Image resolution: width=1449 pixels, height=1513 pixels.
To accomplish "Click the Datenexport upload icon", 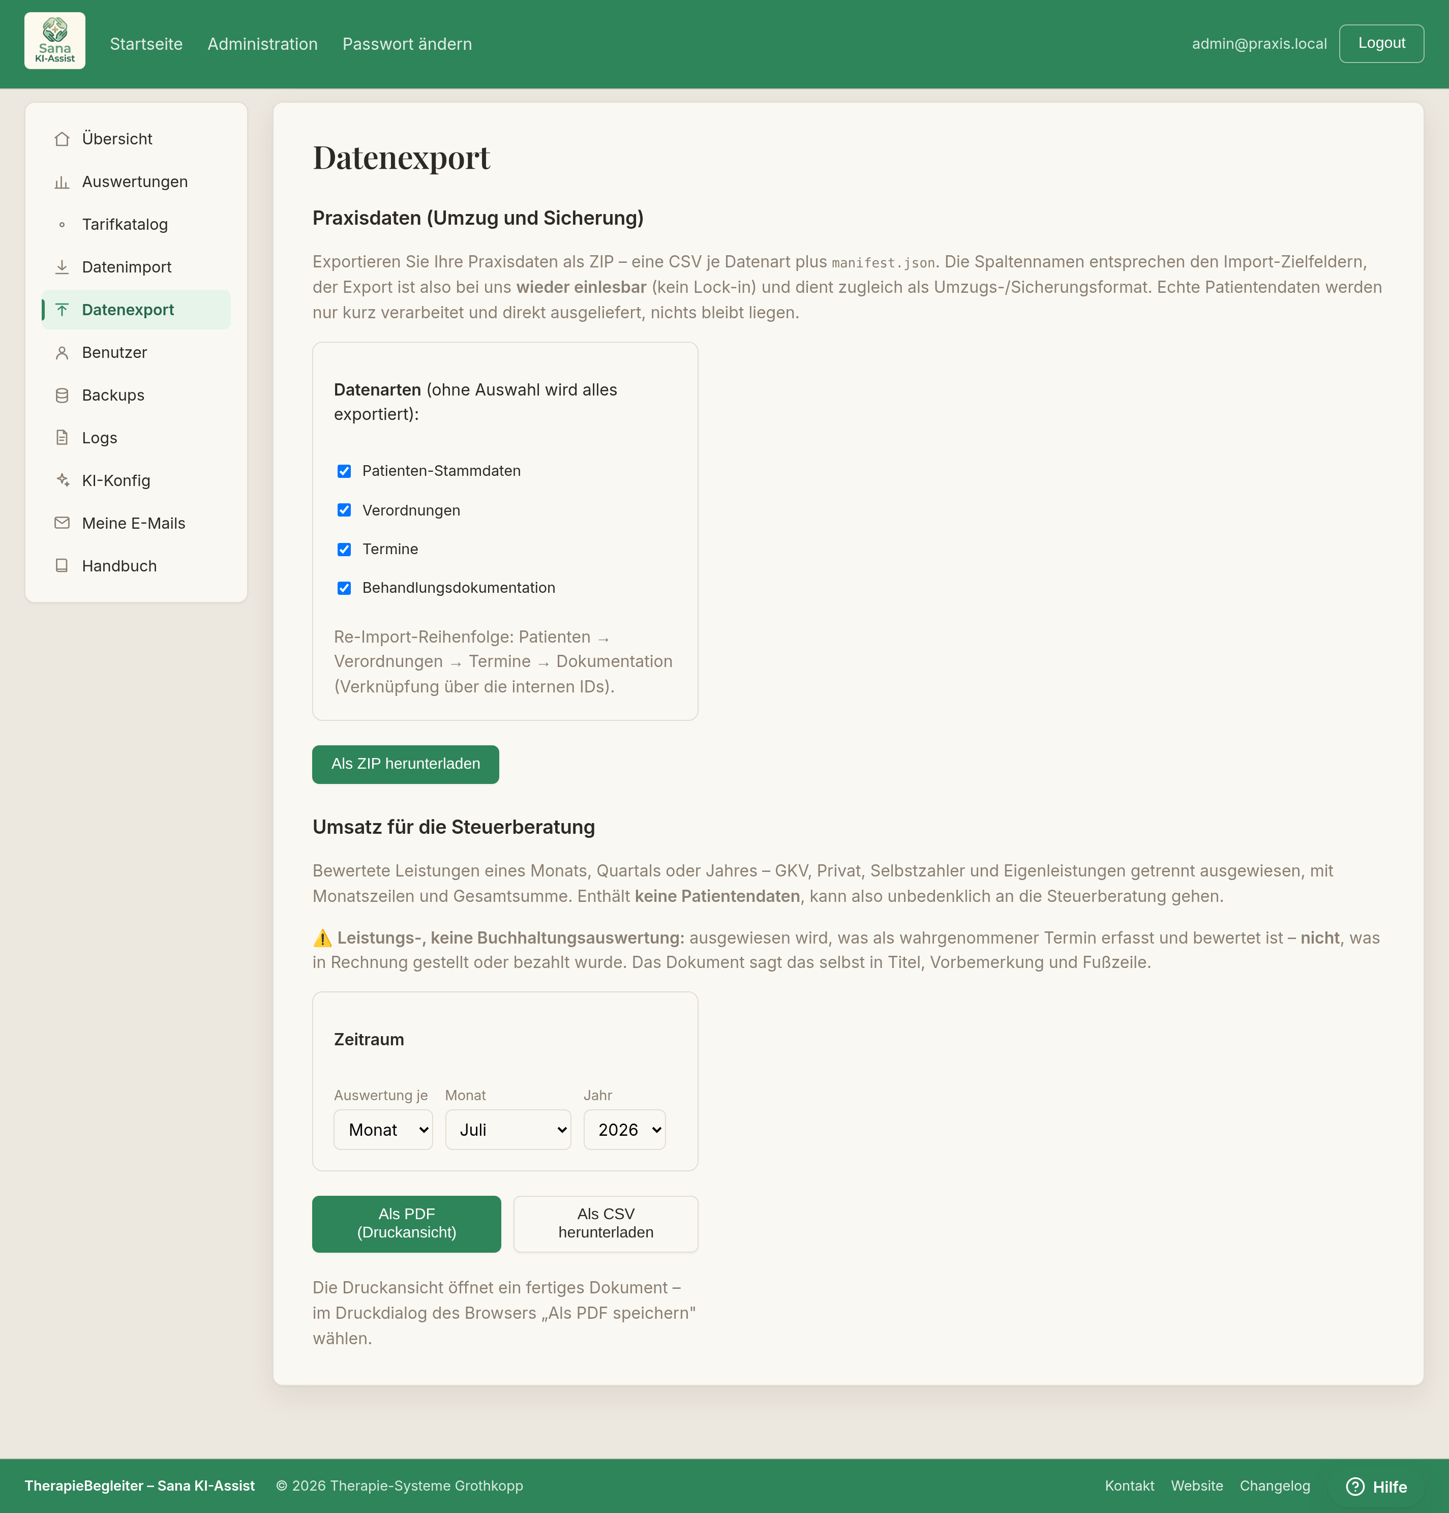I will point(62,310).
